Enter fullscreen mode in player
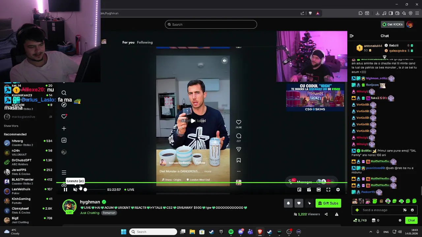 click(328, 190)
